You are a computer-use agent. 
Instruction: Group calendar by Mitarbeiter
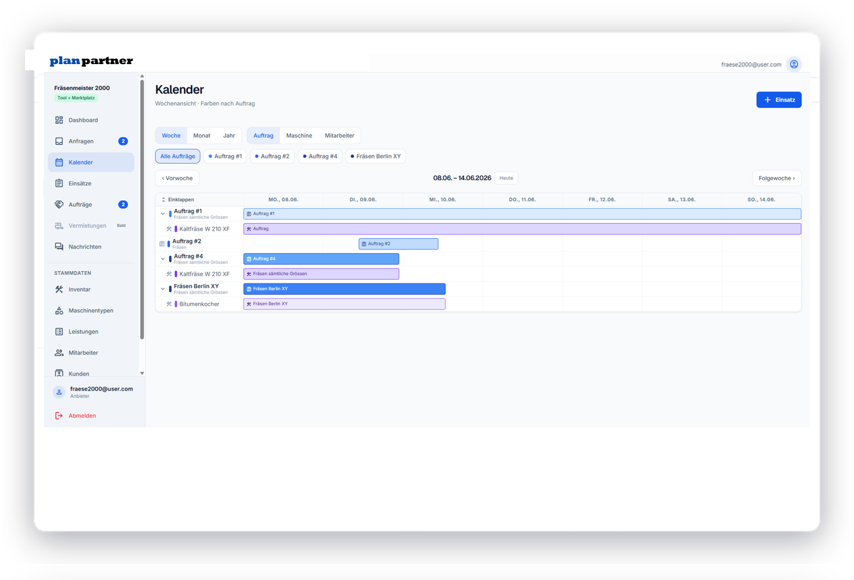pos(339,135)
